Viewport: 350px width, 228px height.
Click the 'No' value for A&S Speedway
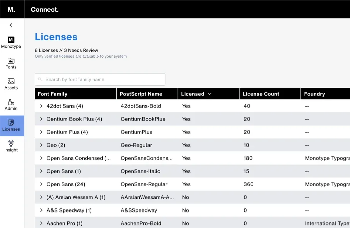coord(186,210)
